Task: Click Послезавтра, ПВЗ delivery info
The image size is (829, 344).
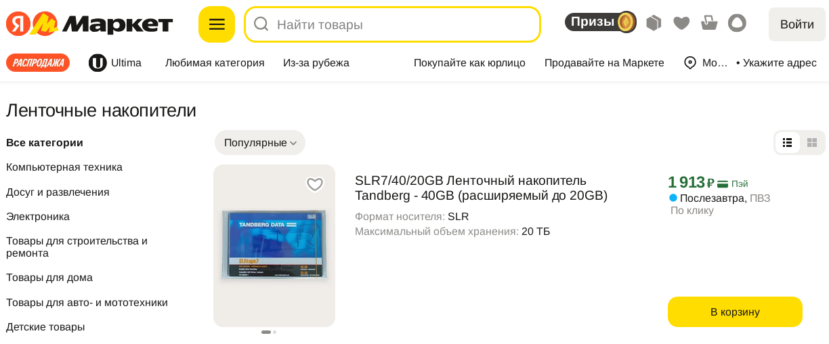Action: point(725,198)
